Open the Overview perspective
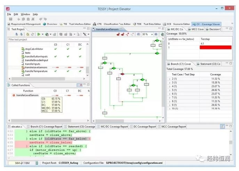239x171 pixels. click(x=50, y=24)
